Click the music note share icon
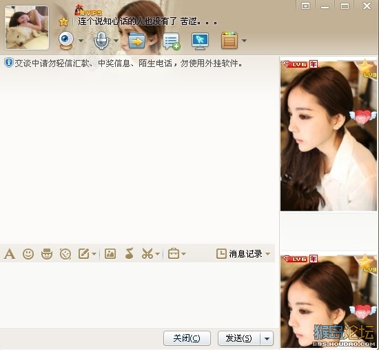The height and width of the screenshot is (350, 379). pos(129,253)
